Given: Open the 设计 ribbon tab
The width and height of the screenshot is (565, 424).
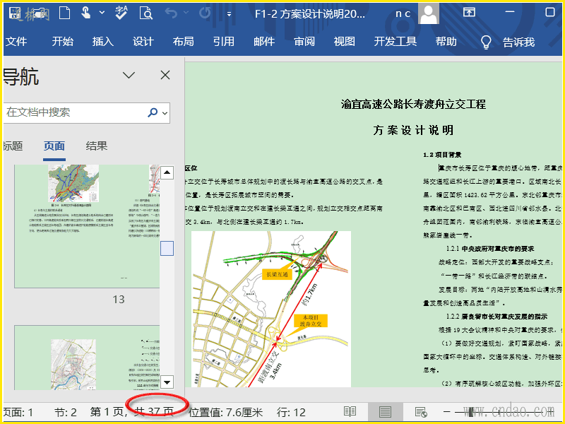Looking at the screenshot, I should (143, 42).
